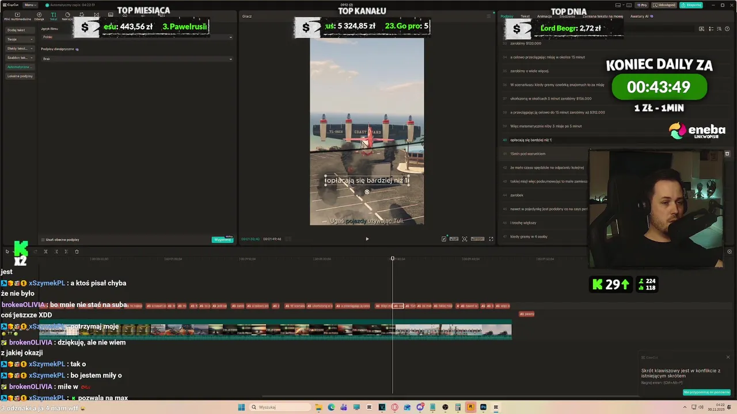The height and width of the screenshot is (414, 737).
Task: Click the Proporcje aspect ratio button
Action: [477, 239]
